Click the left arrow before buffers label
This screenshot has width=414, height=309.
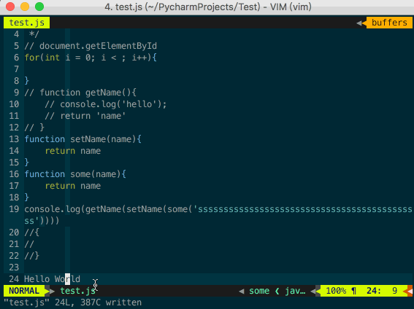[361, 23]
